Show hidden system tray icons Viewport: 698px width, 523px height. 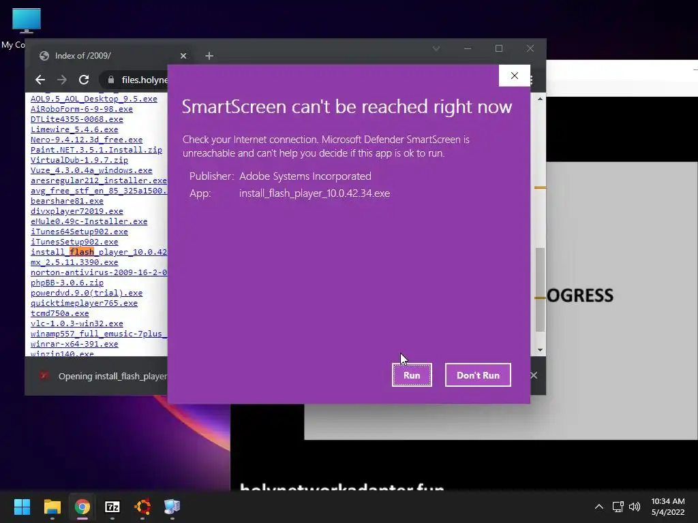pyautogui.click(x=599, y=507)
